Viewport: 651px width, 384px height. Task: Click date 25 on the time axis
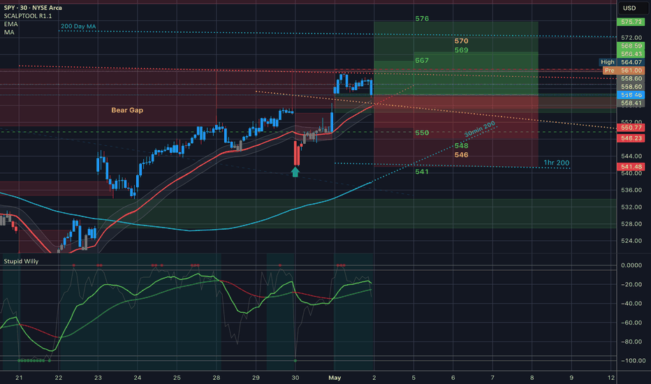(x=177, y=378)
